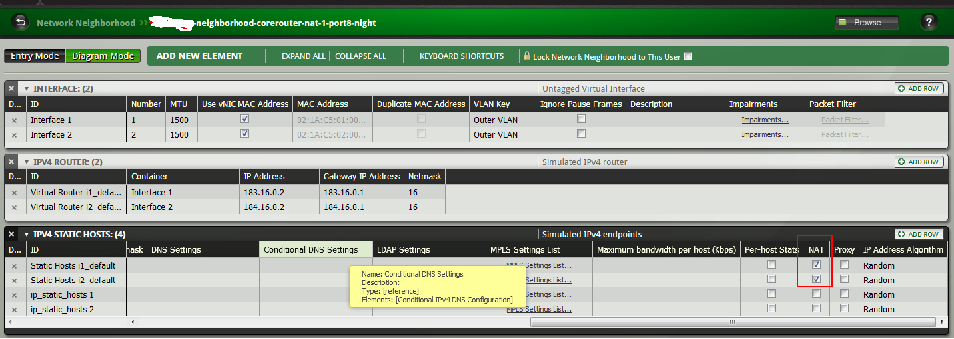Switch to Entry Mode
This screenshot has width=954, height=339.
click(x=35, y=56)
